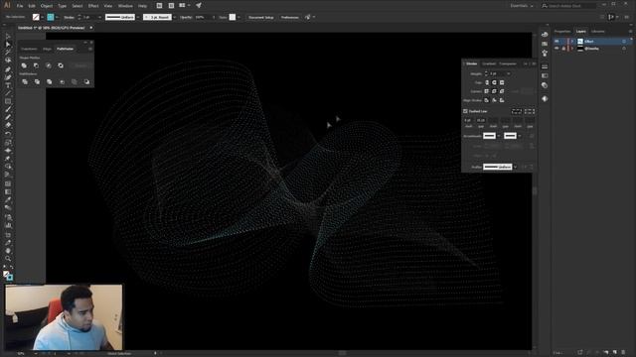Select align dashes to corners option
This screenshot has width=636, height=357.
tap(530, 111)
